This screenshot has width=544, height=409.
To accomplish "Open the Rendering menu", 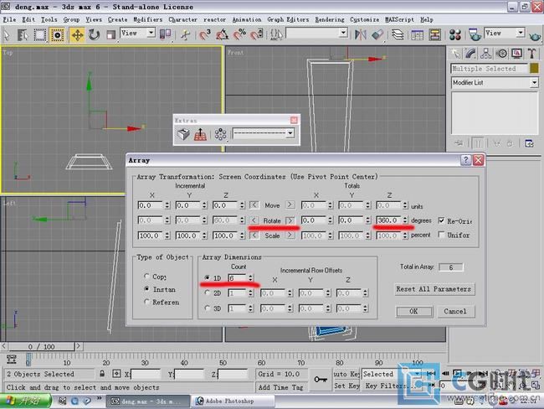I will pos(330,20).
